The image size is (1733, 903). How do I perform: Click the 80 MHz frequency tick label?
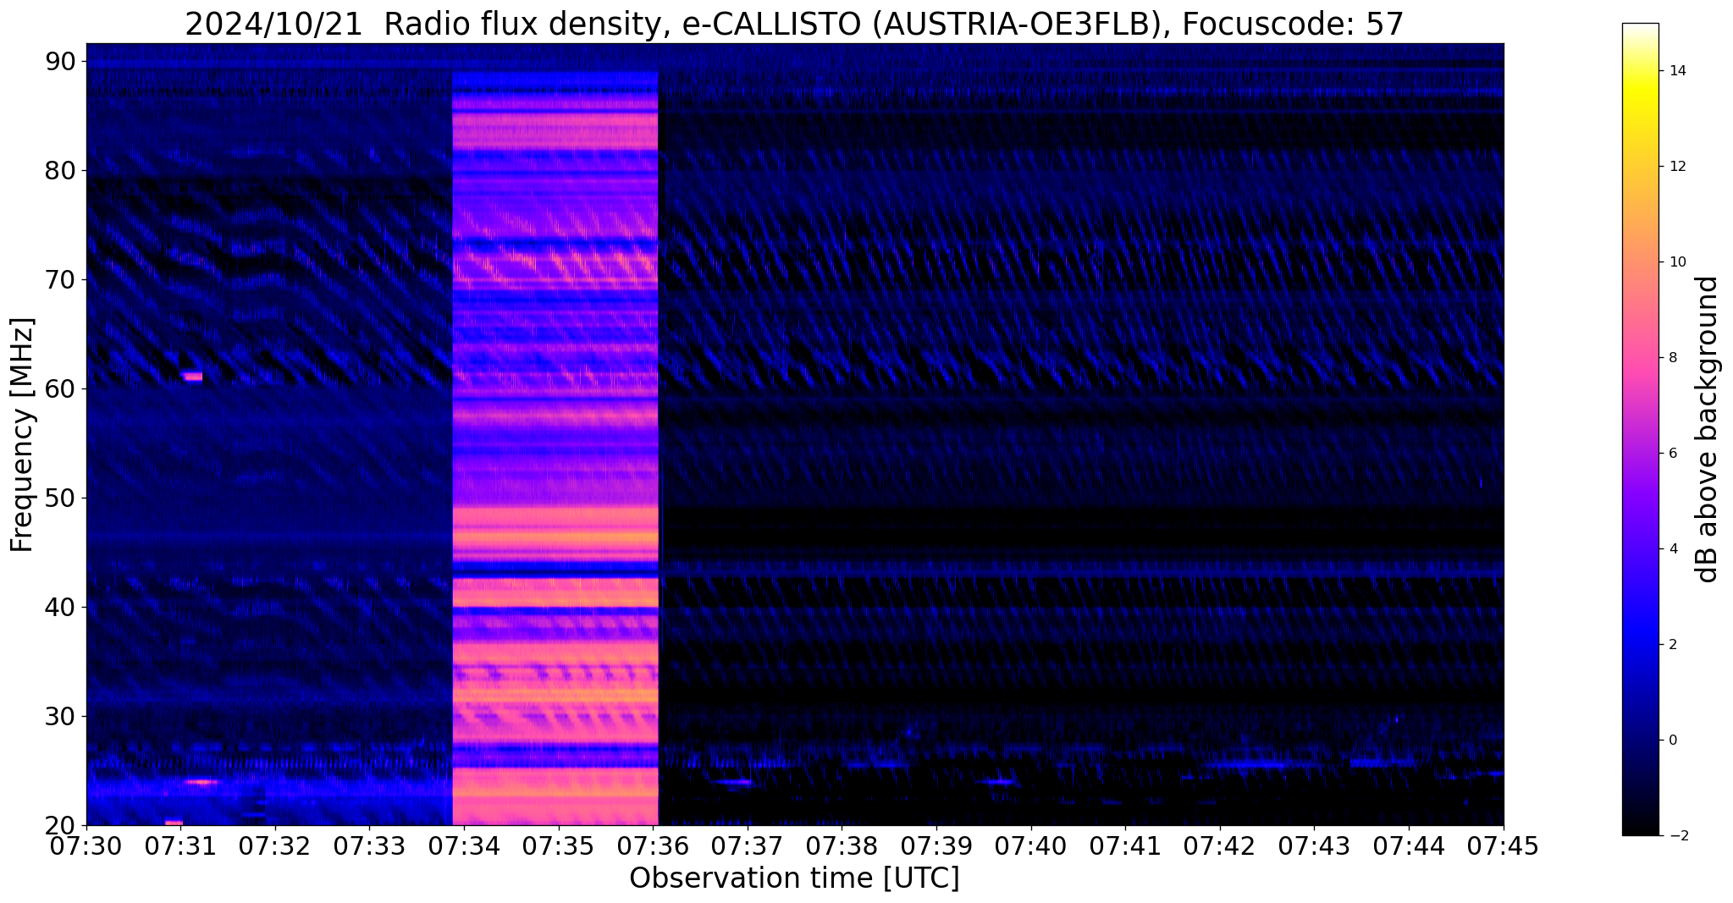(x=62, y=170)
